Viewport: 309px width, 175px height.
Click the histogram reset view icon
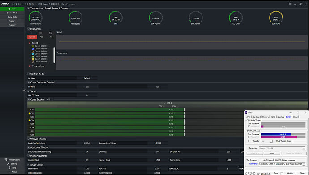click(50, 33)
